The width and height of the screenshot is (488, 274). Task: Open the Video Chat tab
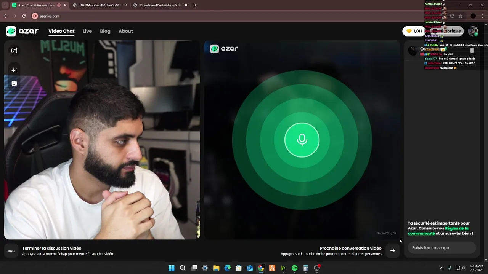(x=61, y=31)
